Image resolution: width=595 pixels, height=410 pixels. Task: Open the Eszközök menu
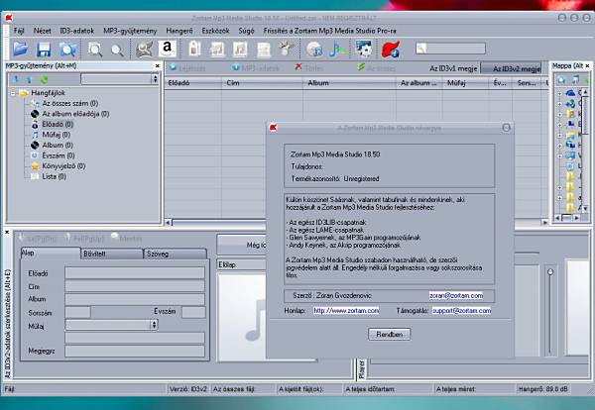point(215,31)
